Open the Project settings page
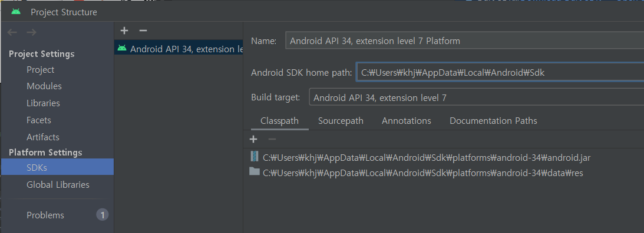The height and width of the screenshot is (233, 644). click(40, 70)
